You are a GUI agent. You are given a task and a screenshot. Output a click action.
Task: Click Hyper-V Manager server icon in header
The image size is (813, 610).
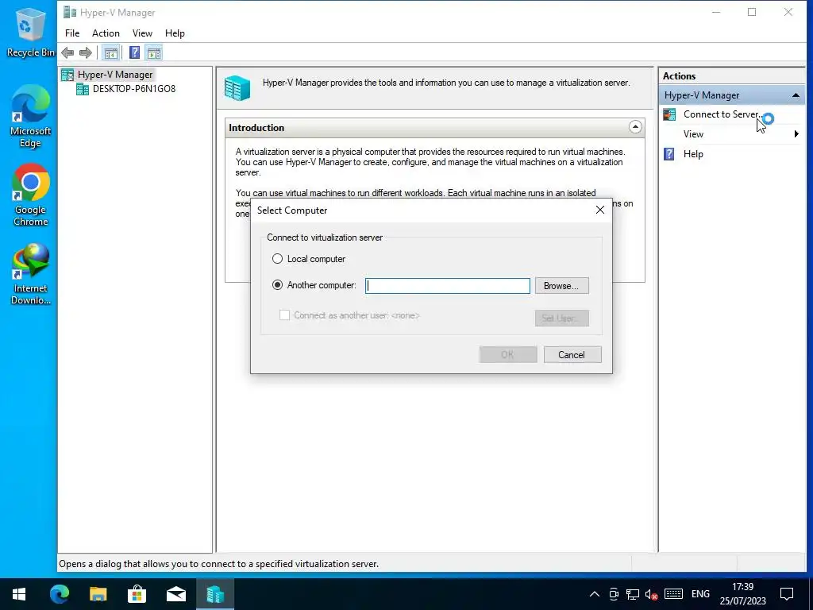(x=237, y=88)
